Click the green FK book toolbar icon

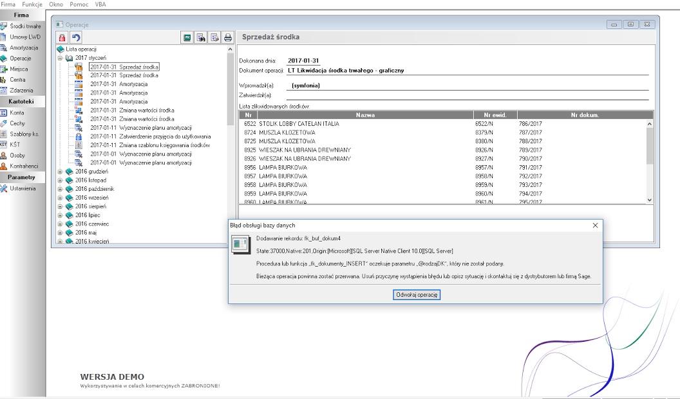pyautogui.click(x=187, y=38)
